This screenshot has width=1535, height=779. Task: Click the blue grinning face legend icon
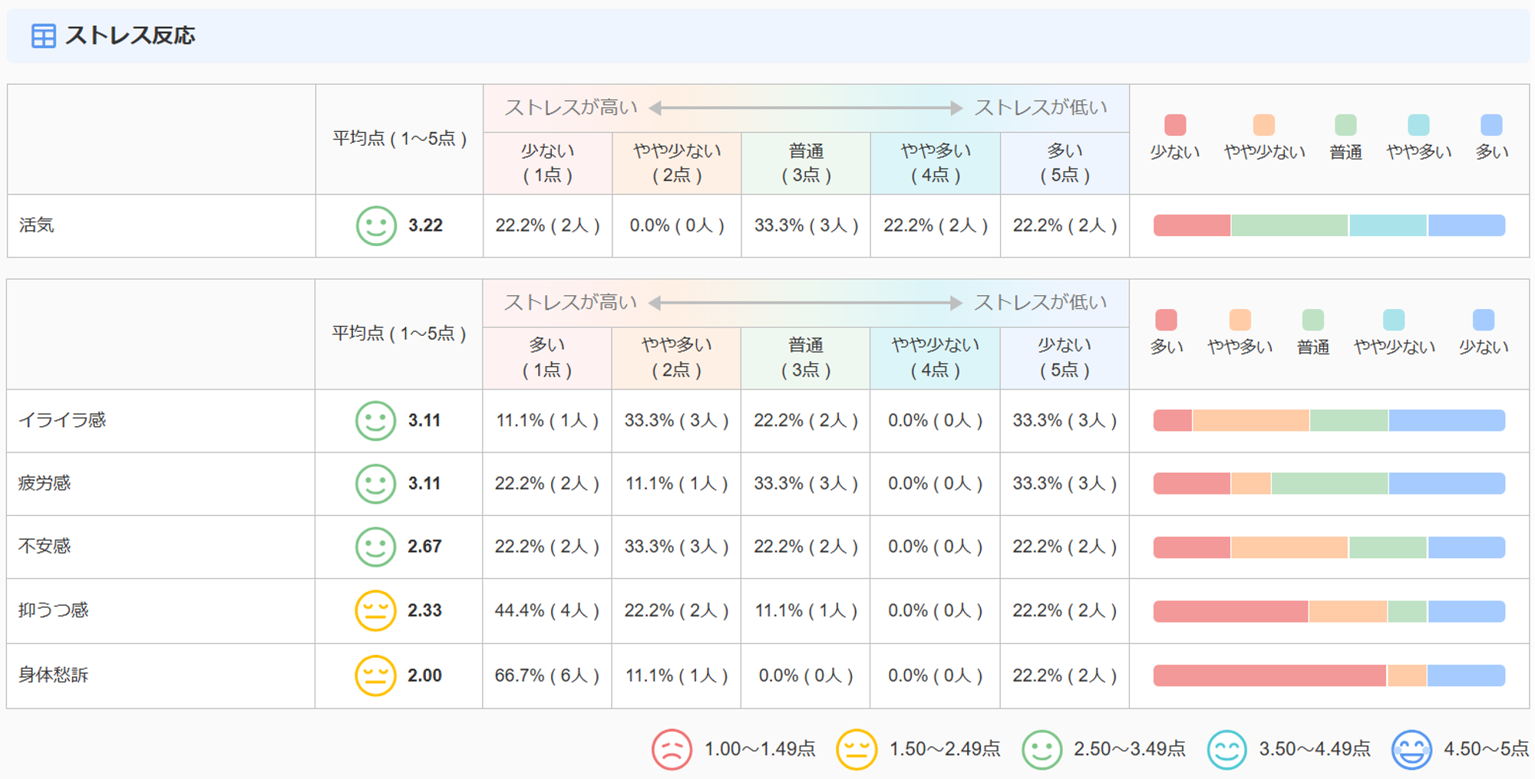coord(1411,749)
